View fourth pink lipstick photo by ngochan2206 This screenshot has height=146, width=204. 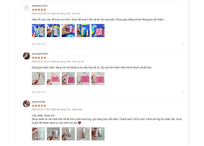(83, 134)
